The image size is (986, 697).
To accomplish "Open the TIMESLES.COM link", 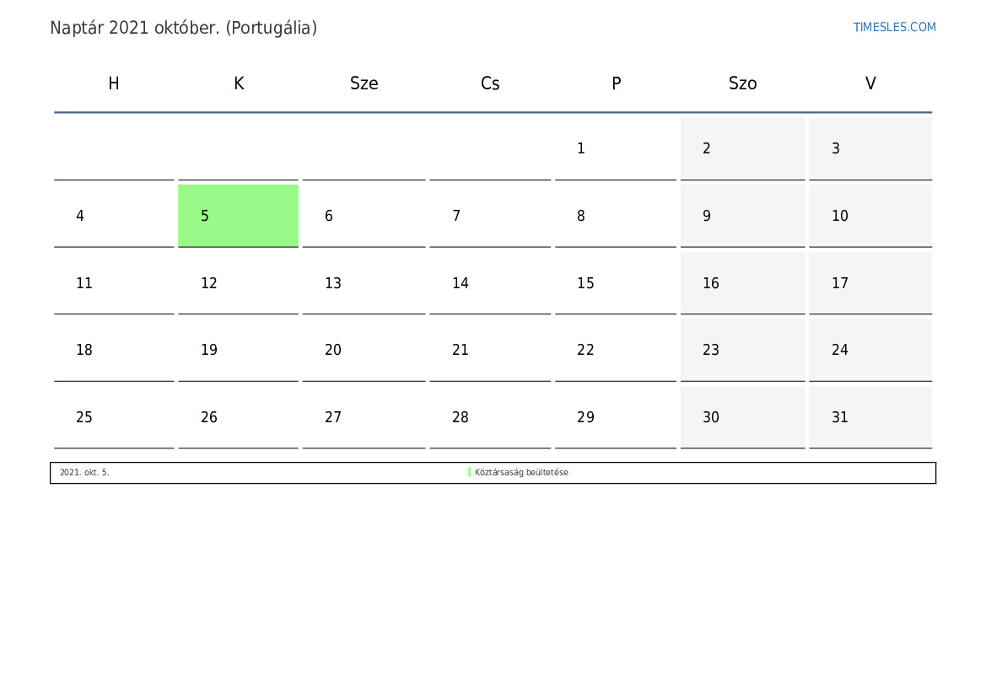I will click(894, 27).
